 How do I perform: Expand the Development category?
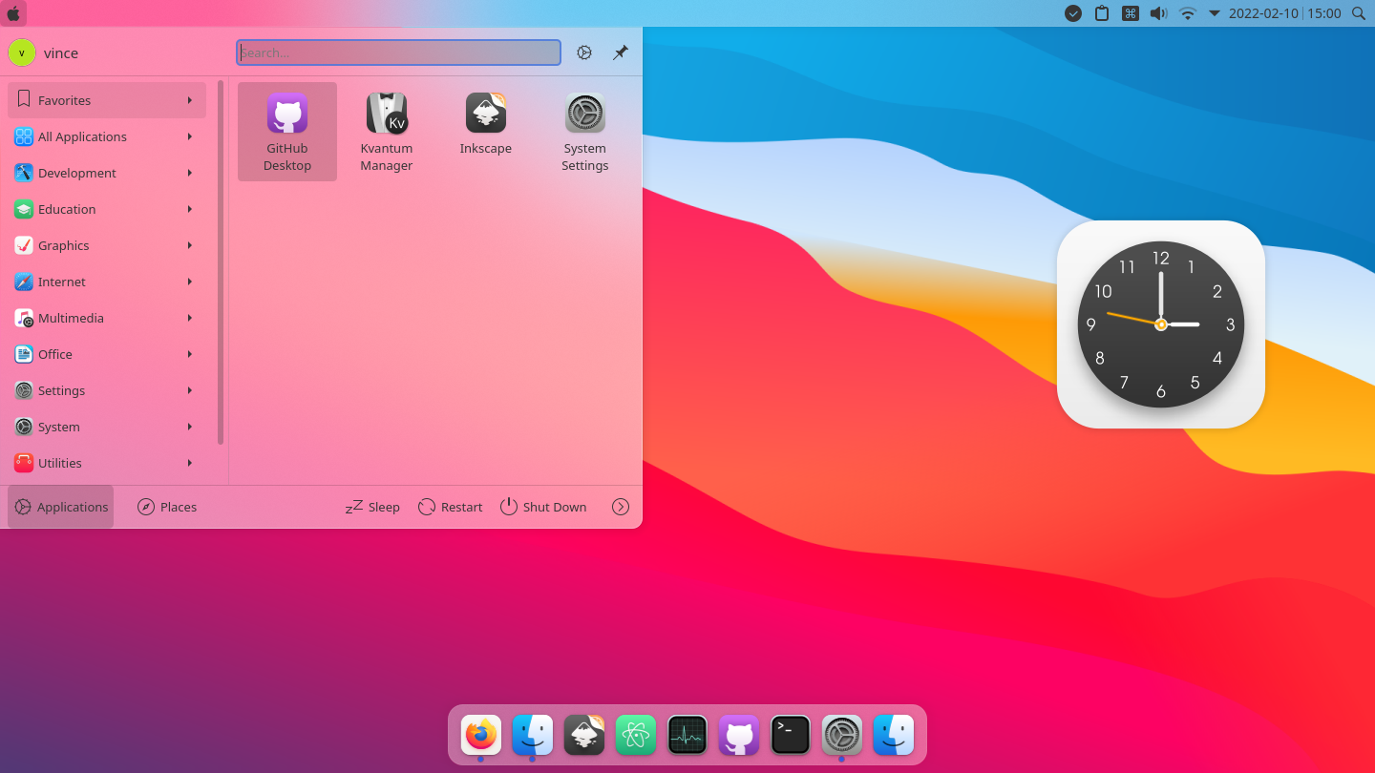(107, 173)
